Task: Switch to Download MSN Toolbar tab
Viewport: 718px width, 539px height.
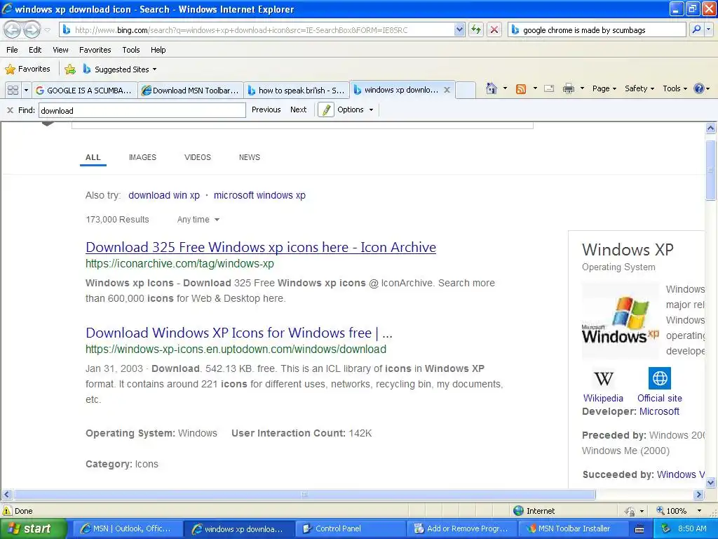Action: tap(191, 91)
